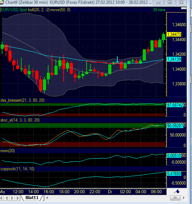
Task: Click the 1,34400 price axis label
Action: [x=179, y=40]
